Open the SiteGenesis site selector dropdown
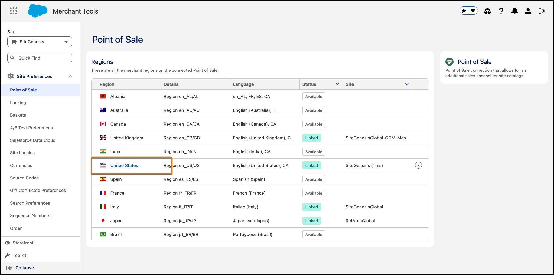 (40, 42)
